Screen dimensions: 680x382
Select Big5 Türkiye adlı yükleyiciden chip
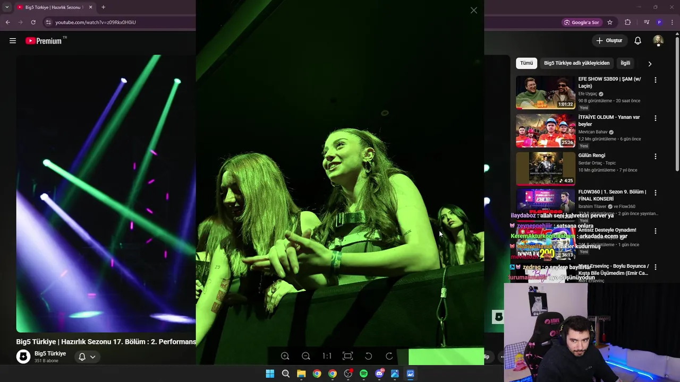pyautogui.click(x=576, y=63)
